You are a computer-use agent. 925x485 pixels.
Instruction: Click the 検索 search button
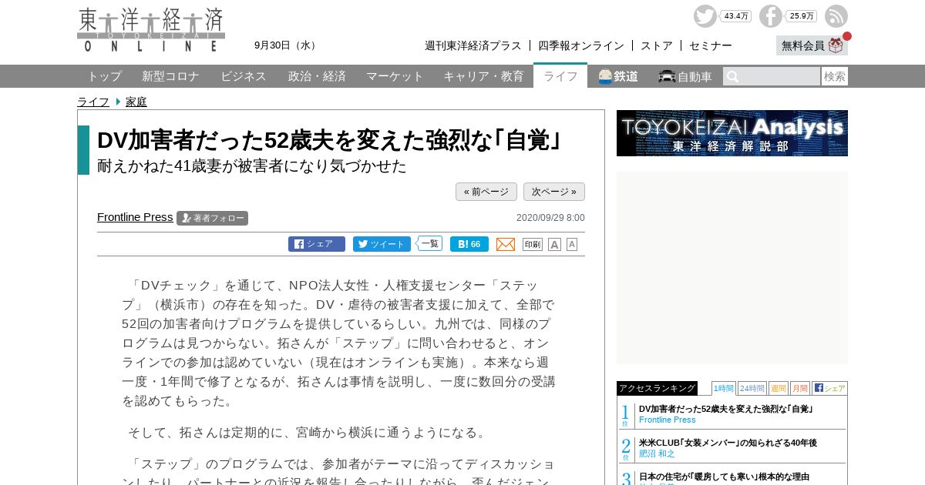[x=835, y=76]
